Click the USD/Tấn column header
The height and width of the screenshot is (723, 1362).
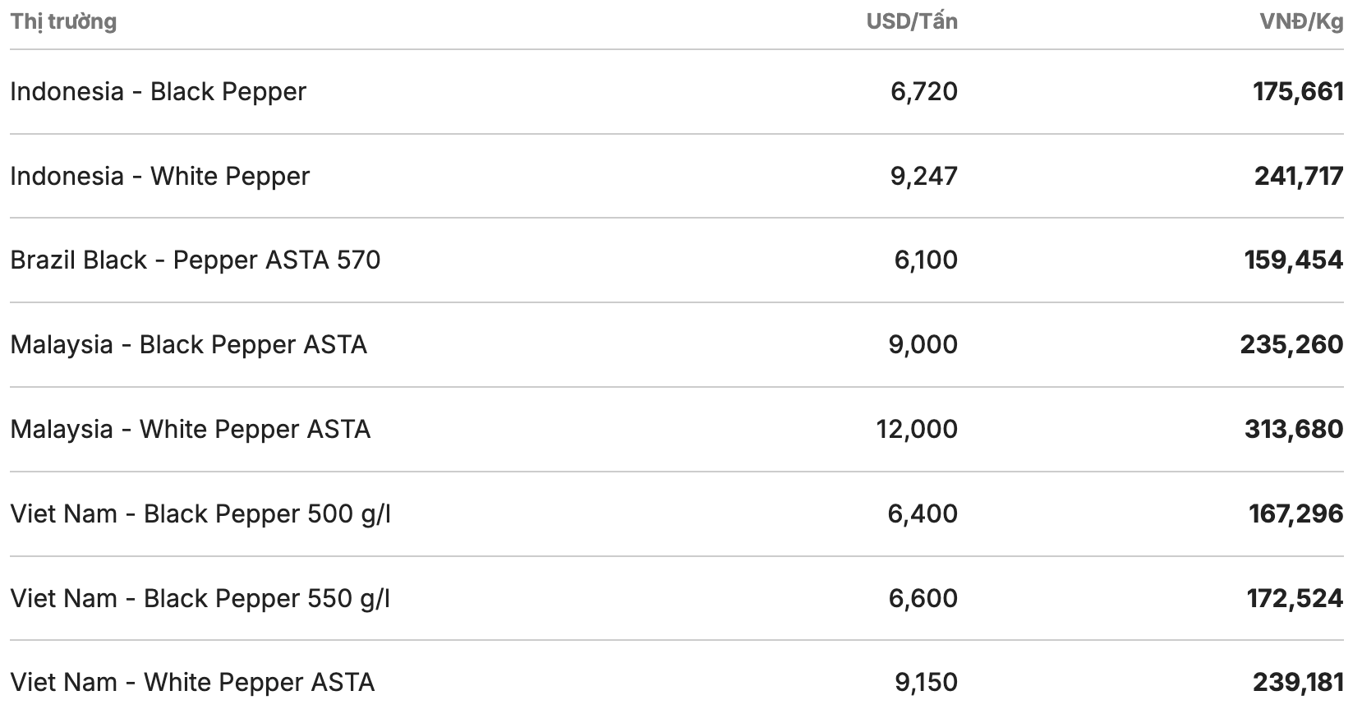[912, 21]
